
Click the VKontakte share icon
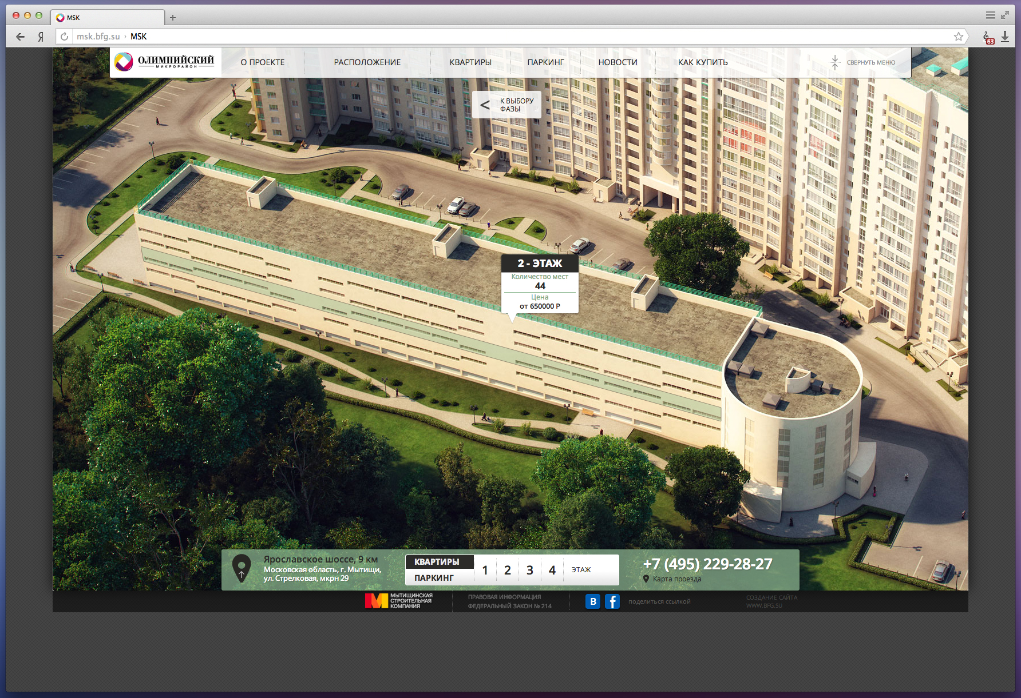click(x=593, y=601)
